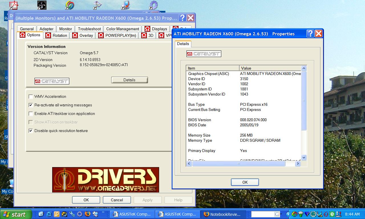Open the Google search bar dropdown
Screen dimensions: 365x219
[x=281, y=214]
